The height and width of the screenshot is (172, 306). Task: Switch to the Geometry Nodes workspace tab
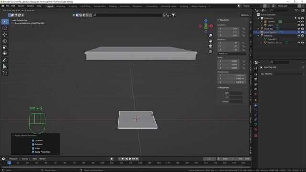pyautogui.click(x=169, y=6)
